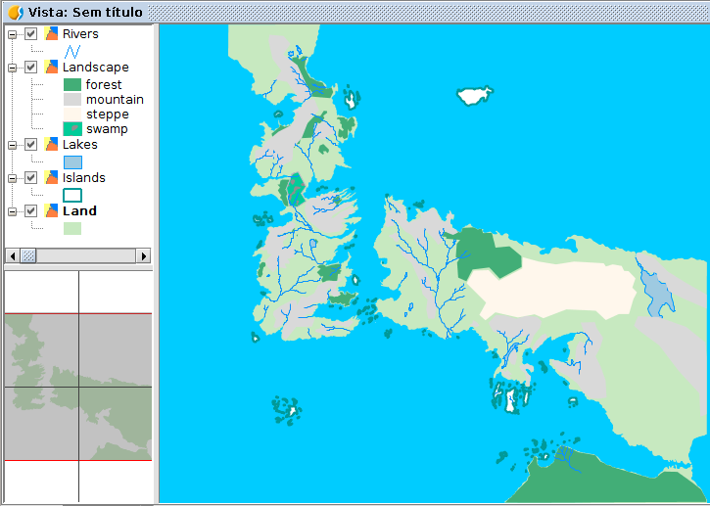The height and width of the screenshot is (506, 710).
Task: Select the Land layer name
Action: coord(79,210)
